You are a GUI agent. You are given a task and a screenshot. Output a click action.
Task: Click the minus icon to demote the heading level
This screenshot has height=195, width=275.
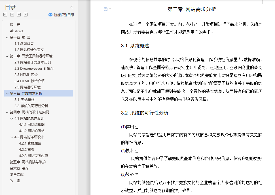tap(26, 15)
